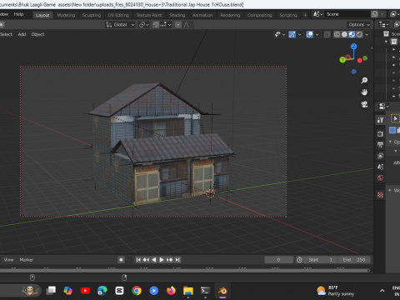This screenshot has height=300, width=400.
Task: Toggle viewport overlays display
Action: click(x=310, y=34)
